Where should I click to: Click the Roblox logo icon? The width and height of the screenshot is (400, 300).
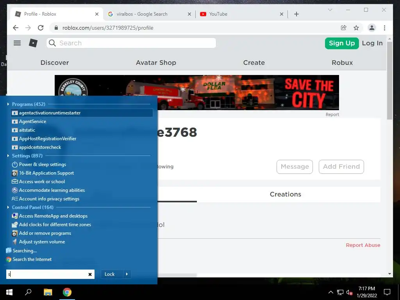[33, 43]
